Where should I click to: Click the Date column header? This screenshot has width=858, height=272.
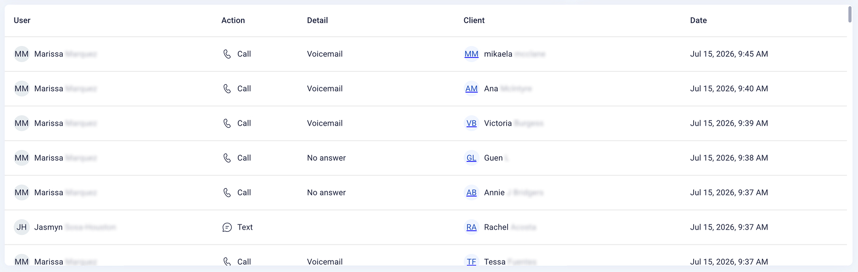(698, 20)
